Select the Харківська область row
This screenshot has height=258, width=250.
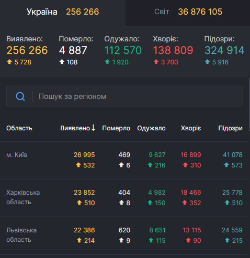click(124, 198)
